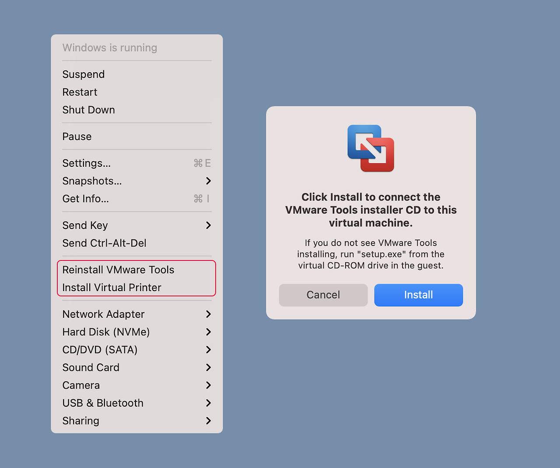
Task: Click the Install button
Action: point(418,295)
